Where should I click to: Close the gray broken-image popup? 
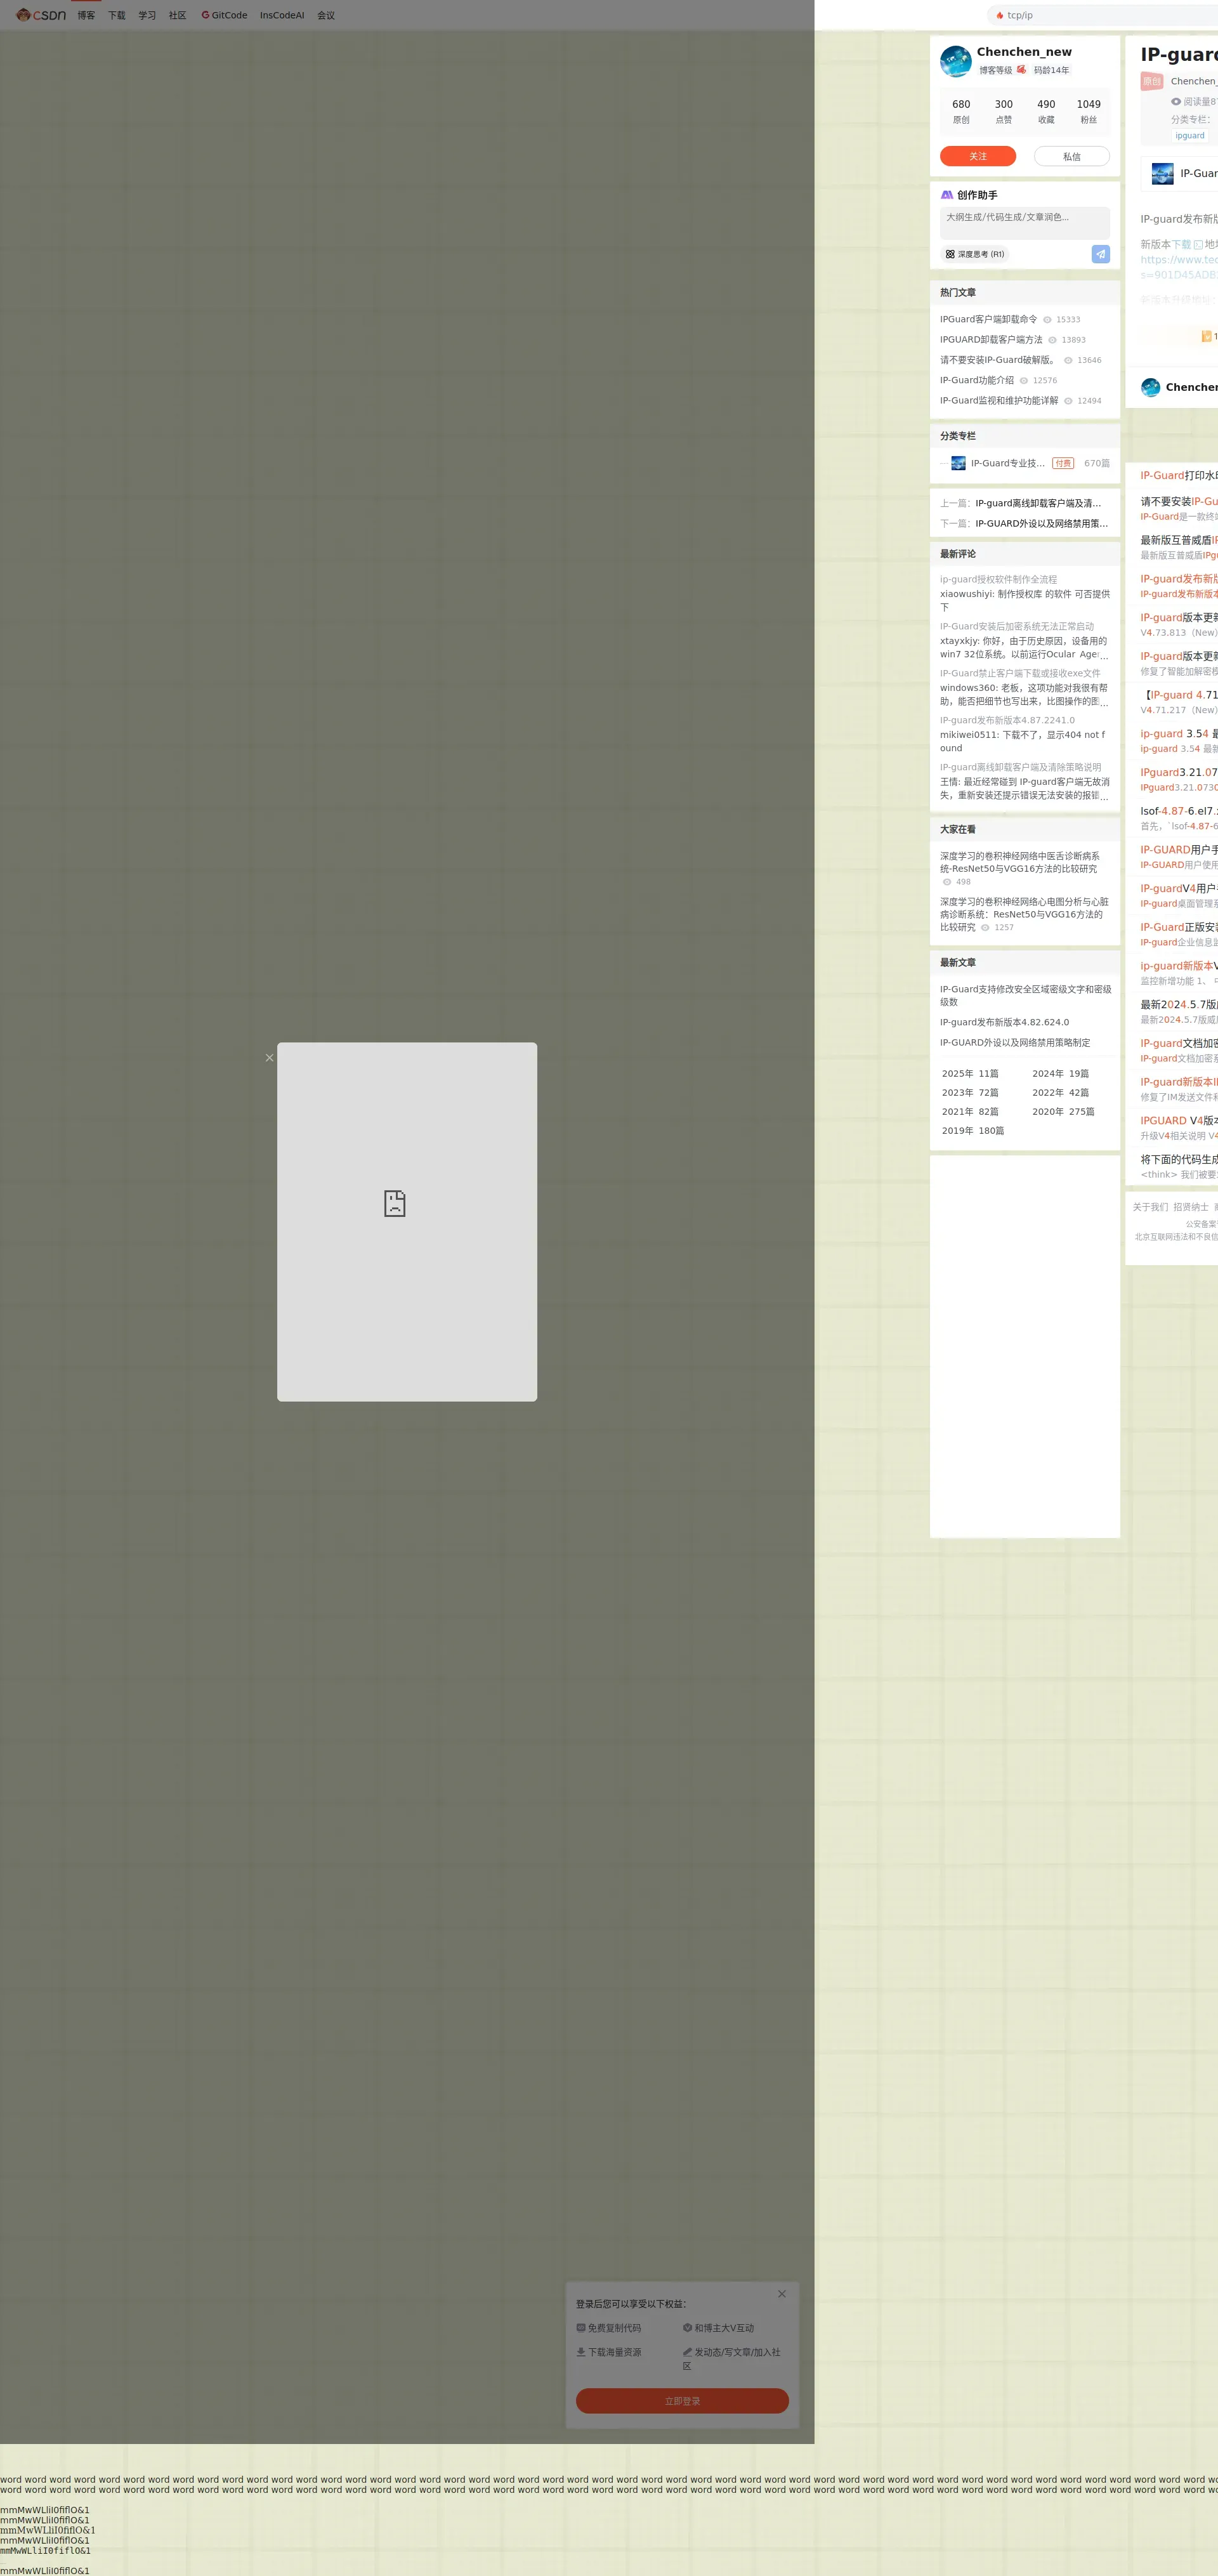269,1057
